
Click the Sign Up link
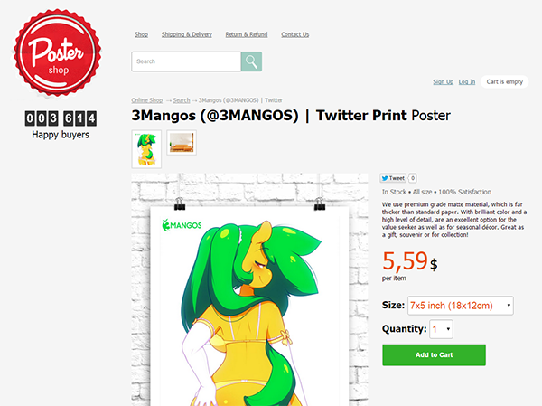tap(444, 81)
